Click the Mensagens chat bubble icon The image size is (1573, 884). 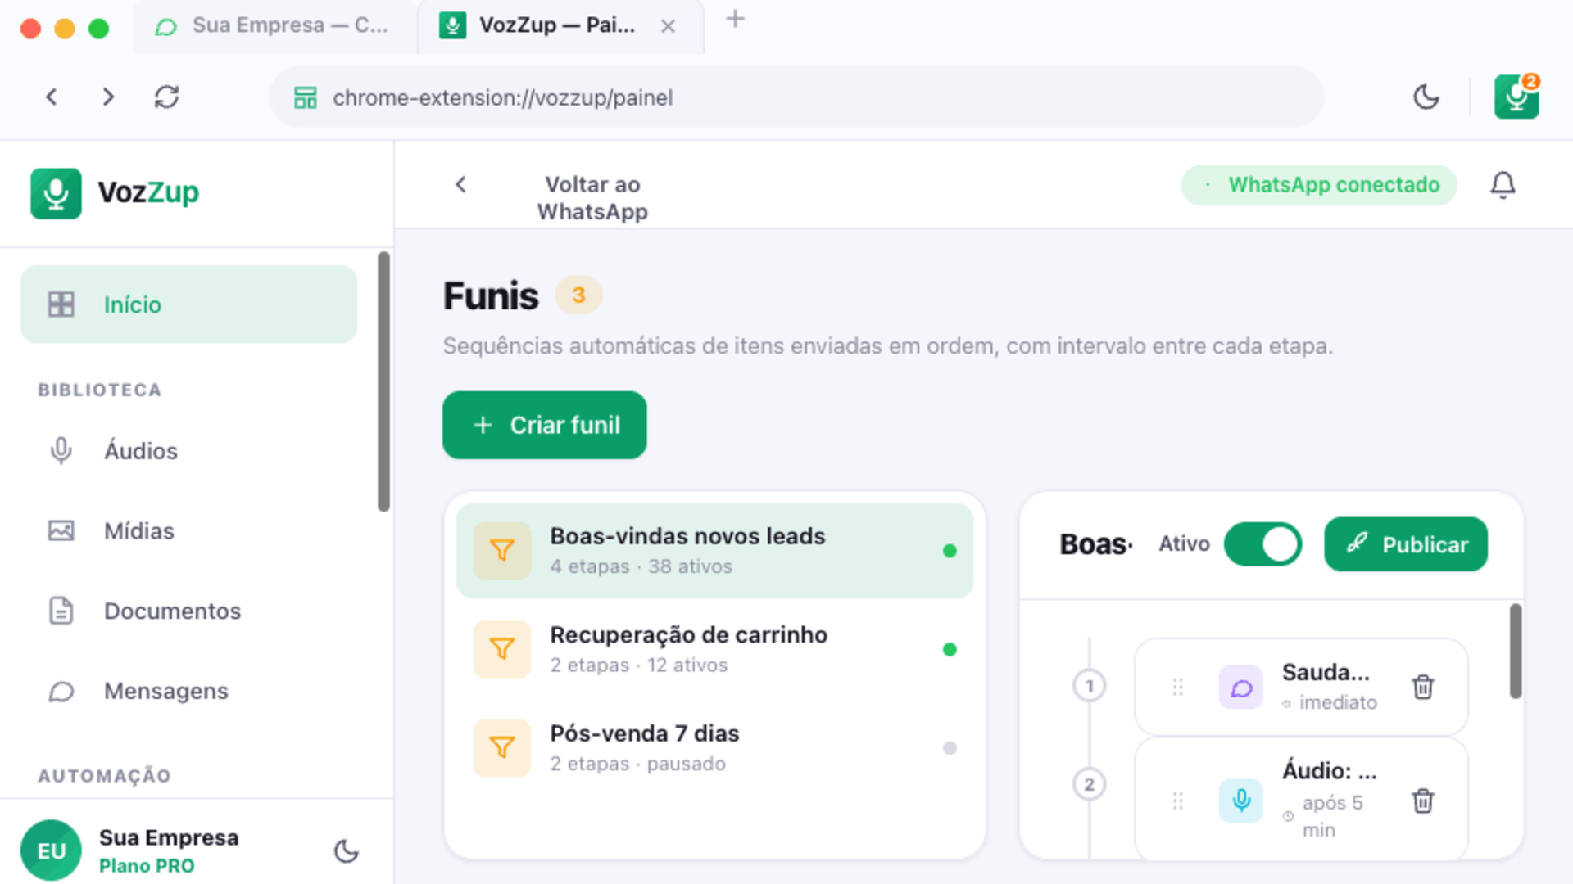(61, 692)
